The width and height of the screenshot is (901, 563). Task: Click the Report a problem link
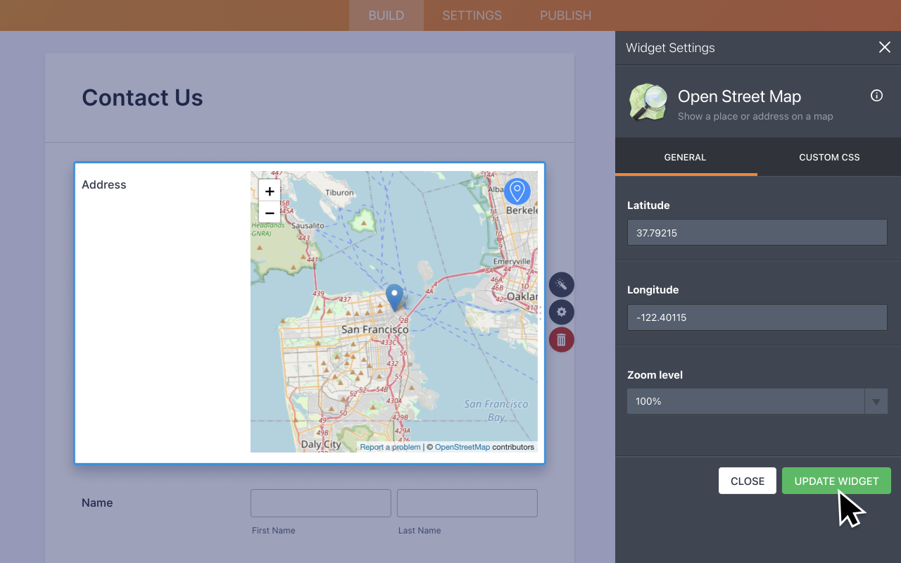(389, 446)
